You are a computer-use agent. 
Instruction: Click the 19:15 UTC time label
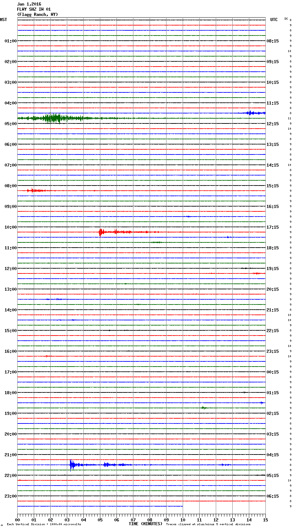(273, 269)
